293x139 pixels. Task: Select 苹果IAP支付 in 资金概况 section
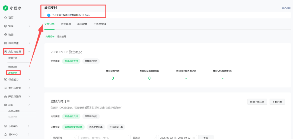click(91, 61)
